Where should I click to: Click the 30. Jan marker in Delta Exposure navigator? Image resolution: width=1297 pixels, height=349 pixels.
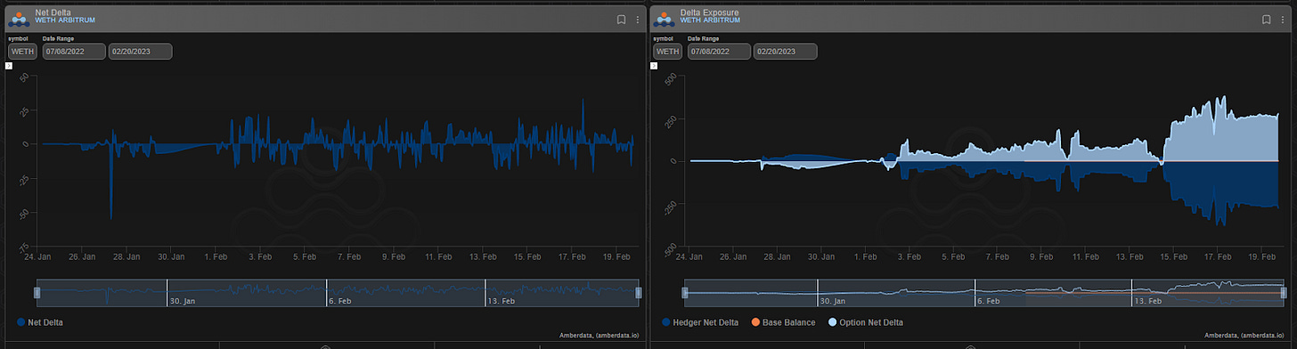[x=833, y=301]
